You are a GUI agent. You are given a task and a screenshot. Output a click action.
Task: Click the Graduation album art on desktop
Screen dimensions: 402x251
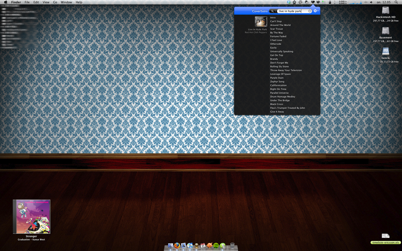pyautogui.click(x=31, y=217)
